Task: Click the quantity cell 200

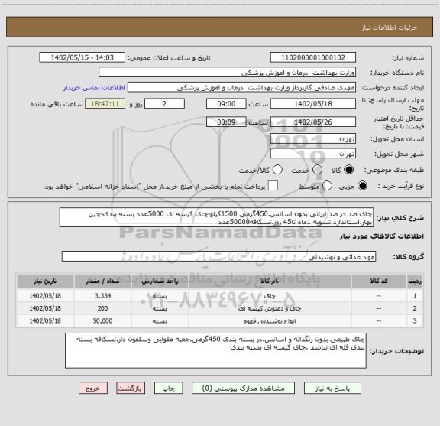Action: (102, 308)
